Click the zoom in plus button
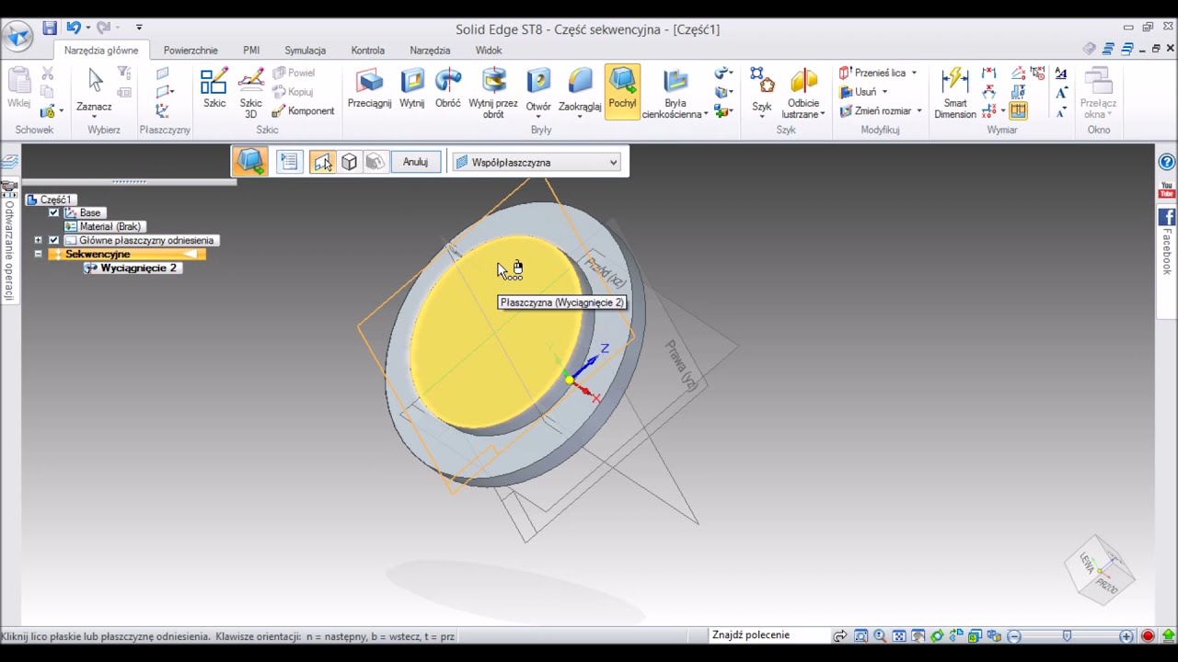Screen dimensions: 1178x662 (x=1126, y=636)
